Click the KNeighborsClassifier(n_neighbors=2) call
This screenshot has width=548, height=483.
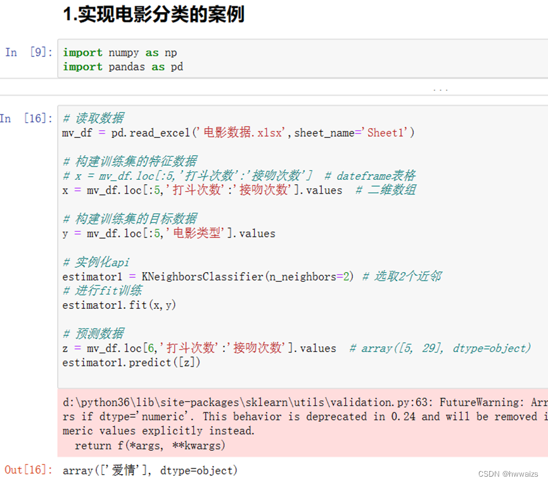[248, 277]
